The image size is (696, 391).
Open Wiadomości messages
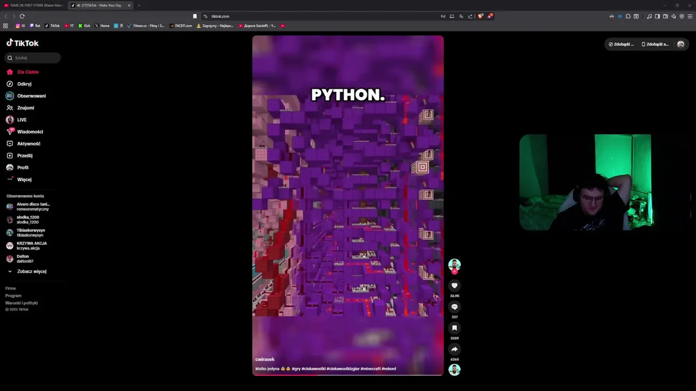tap(24, 131)
